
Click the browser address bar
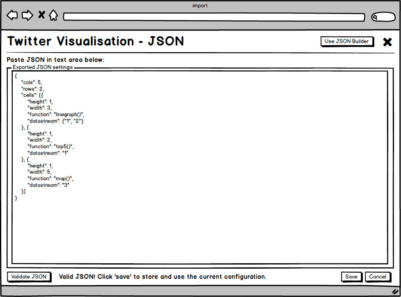[214, 17]
